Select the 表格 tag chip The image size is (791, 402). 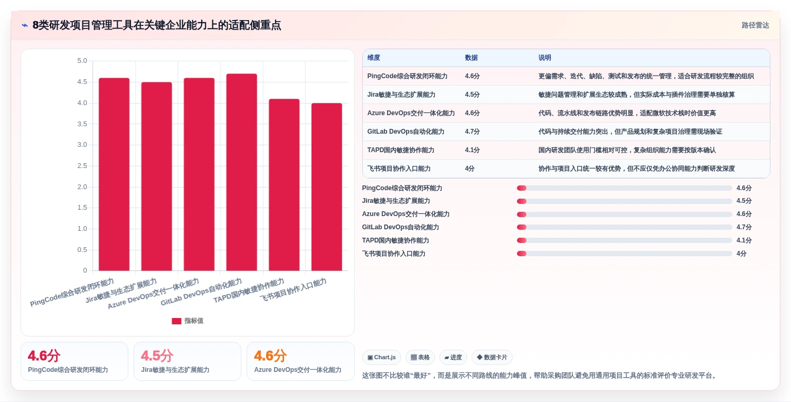tap(420, 358)
